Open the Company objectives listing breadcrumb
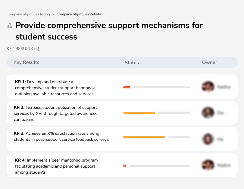This screenshot has height=189, width=244. pos(28,14)
